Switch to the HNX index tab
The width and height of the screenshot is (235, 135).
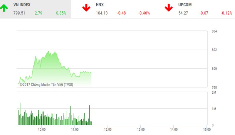[100, 5]
